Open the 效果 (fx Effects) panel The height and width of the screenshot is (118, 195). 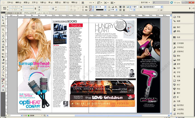point(177,101)
